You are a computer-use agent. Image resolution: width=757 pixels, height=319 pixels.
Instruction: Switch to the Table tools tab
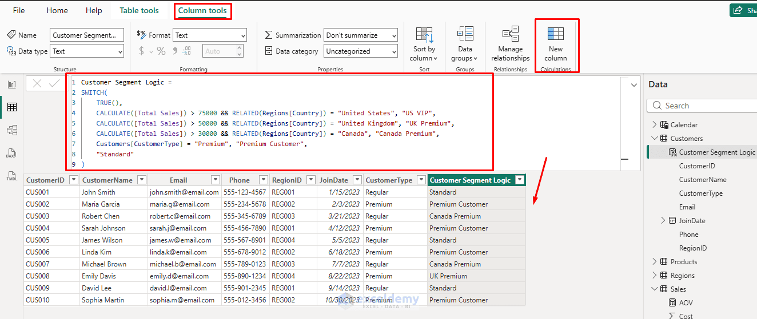(x=140, y=10)
